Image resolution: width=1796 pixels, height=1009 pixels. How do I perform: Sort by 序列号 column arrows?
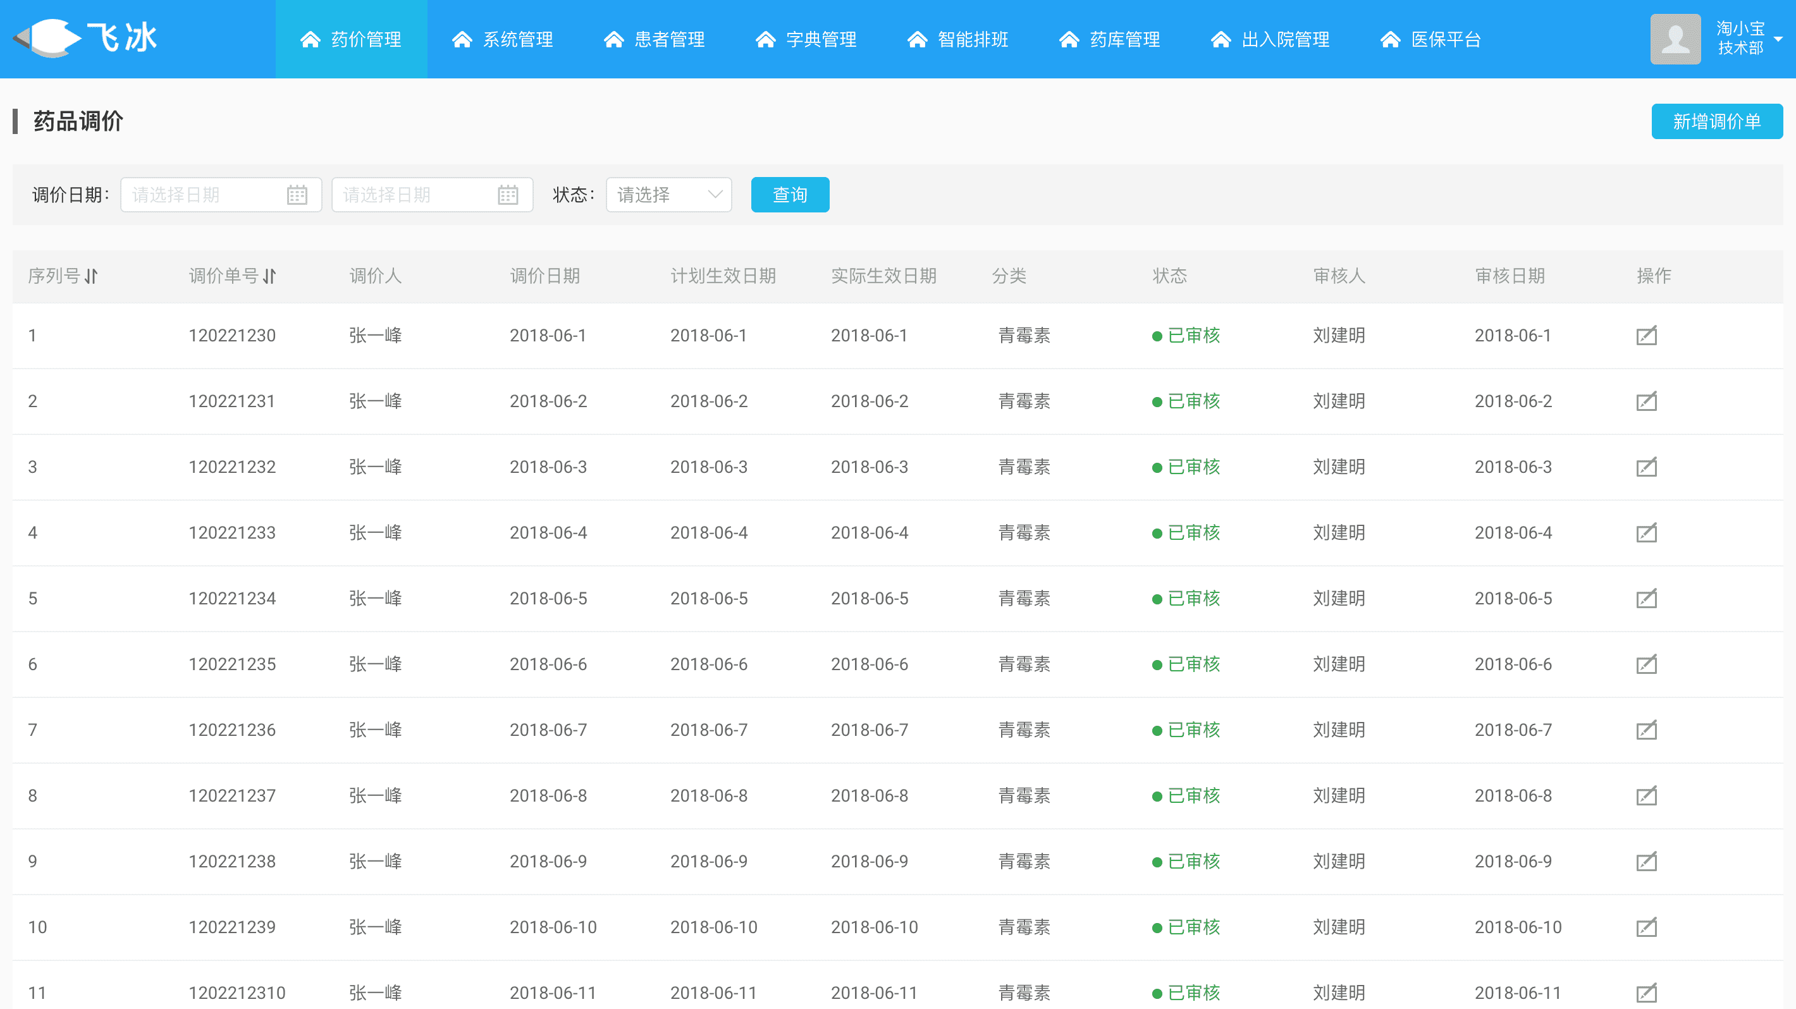tap(91, 276)
